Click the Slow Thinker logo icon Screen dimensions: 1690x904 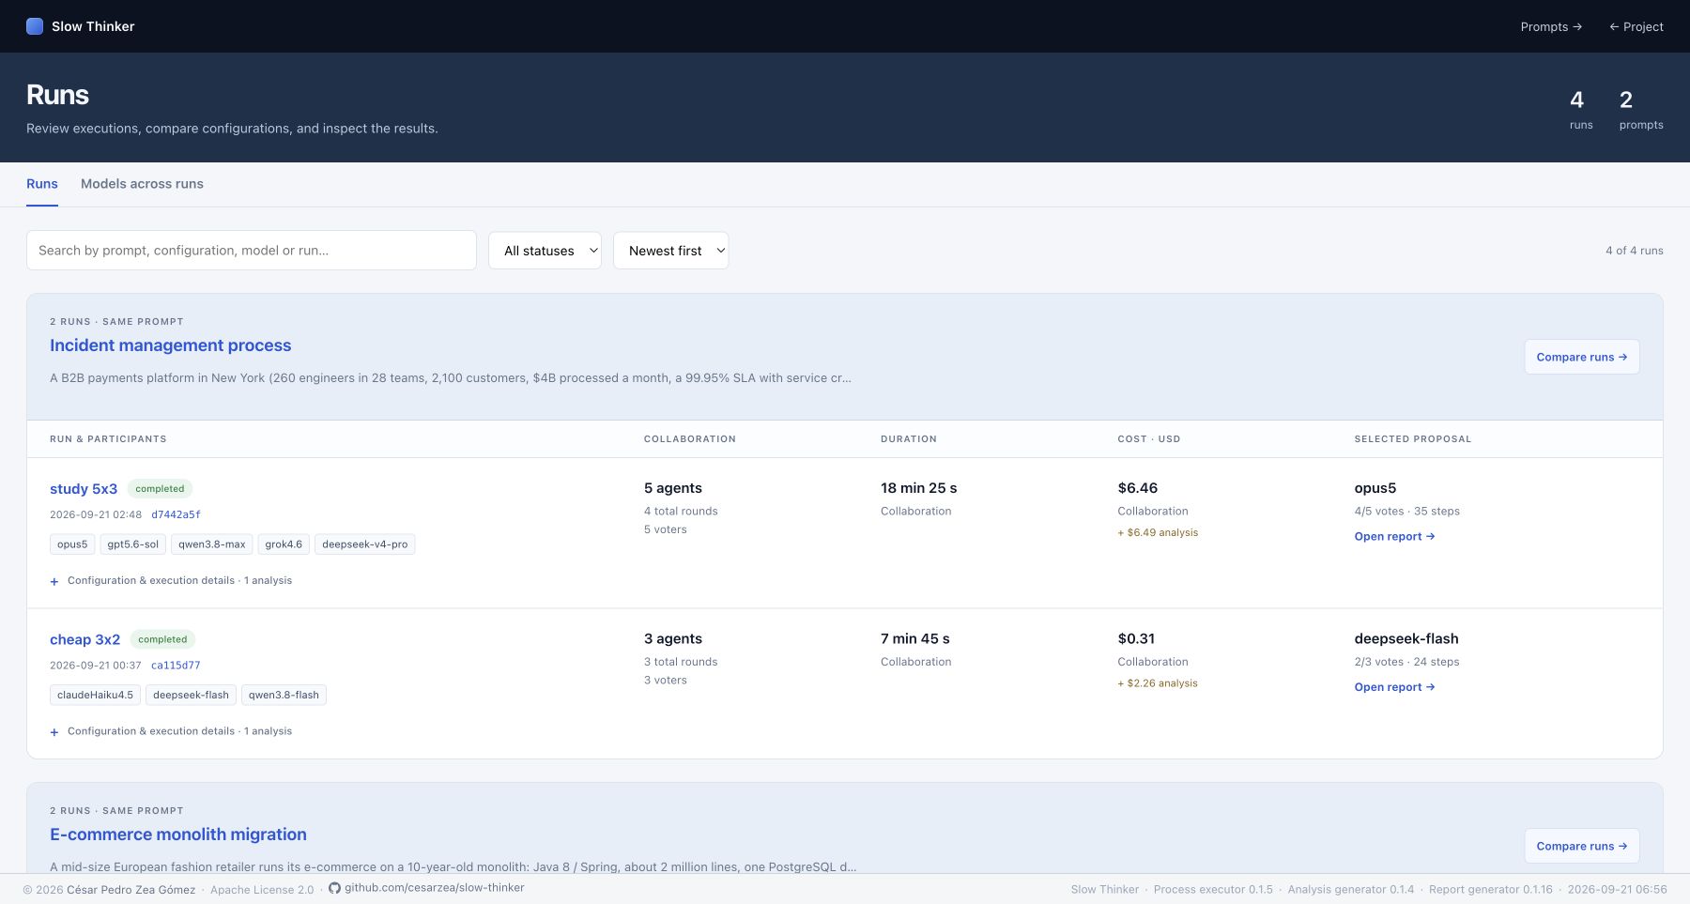[x=35, y=26]
